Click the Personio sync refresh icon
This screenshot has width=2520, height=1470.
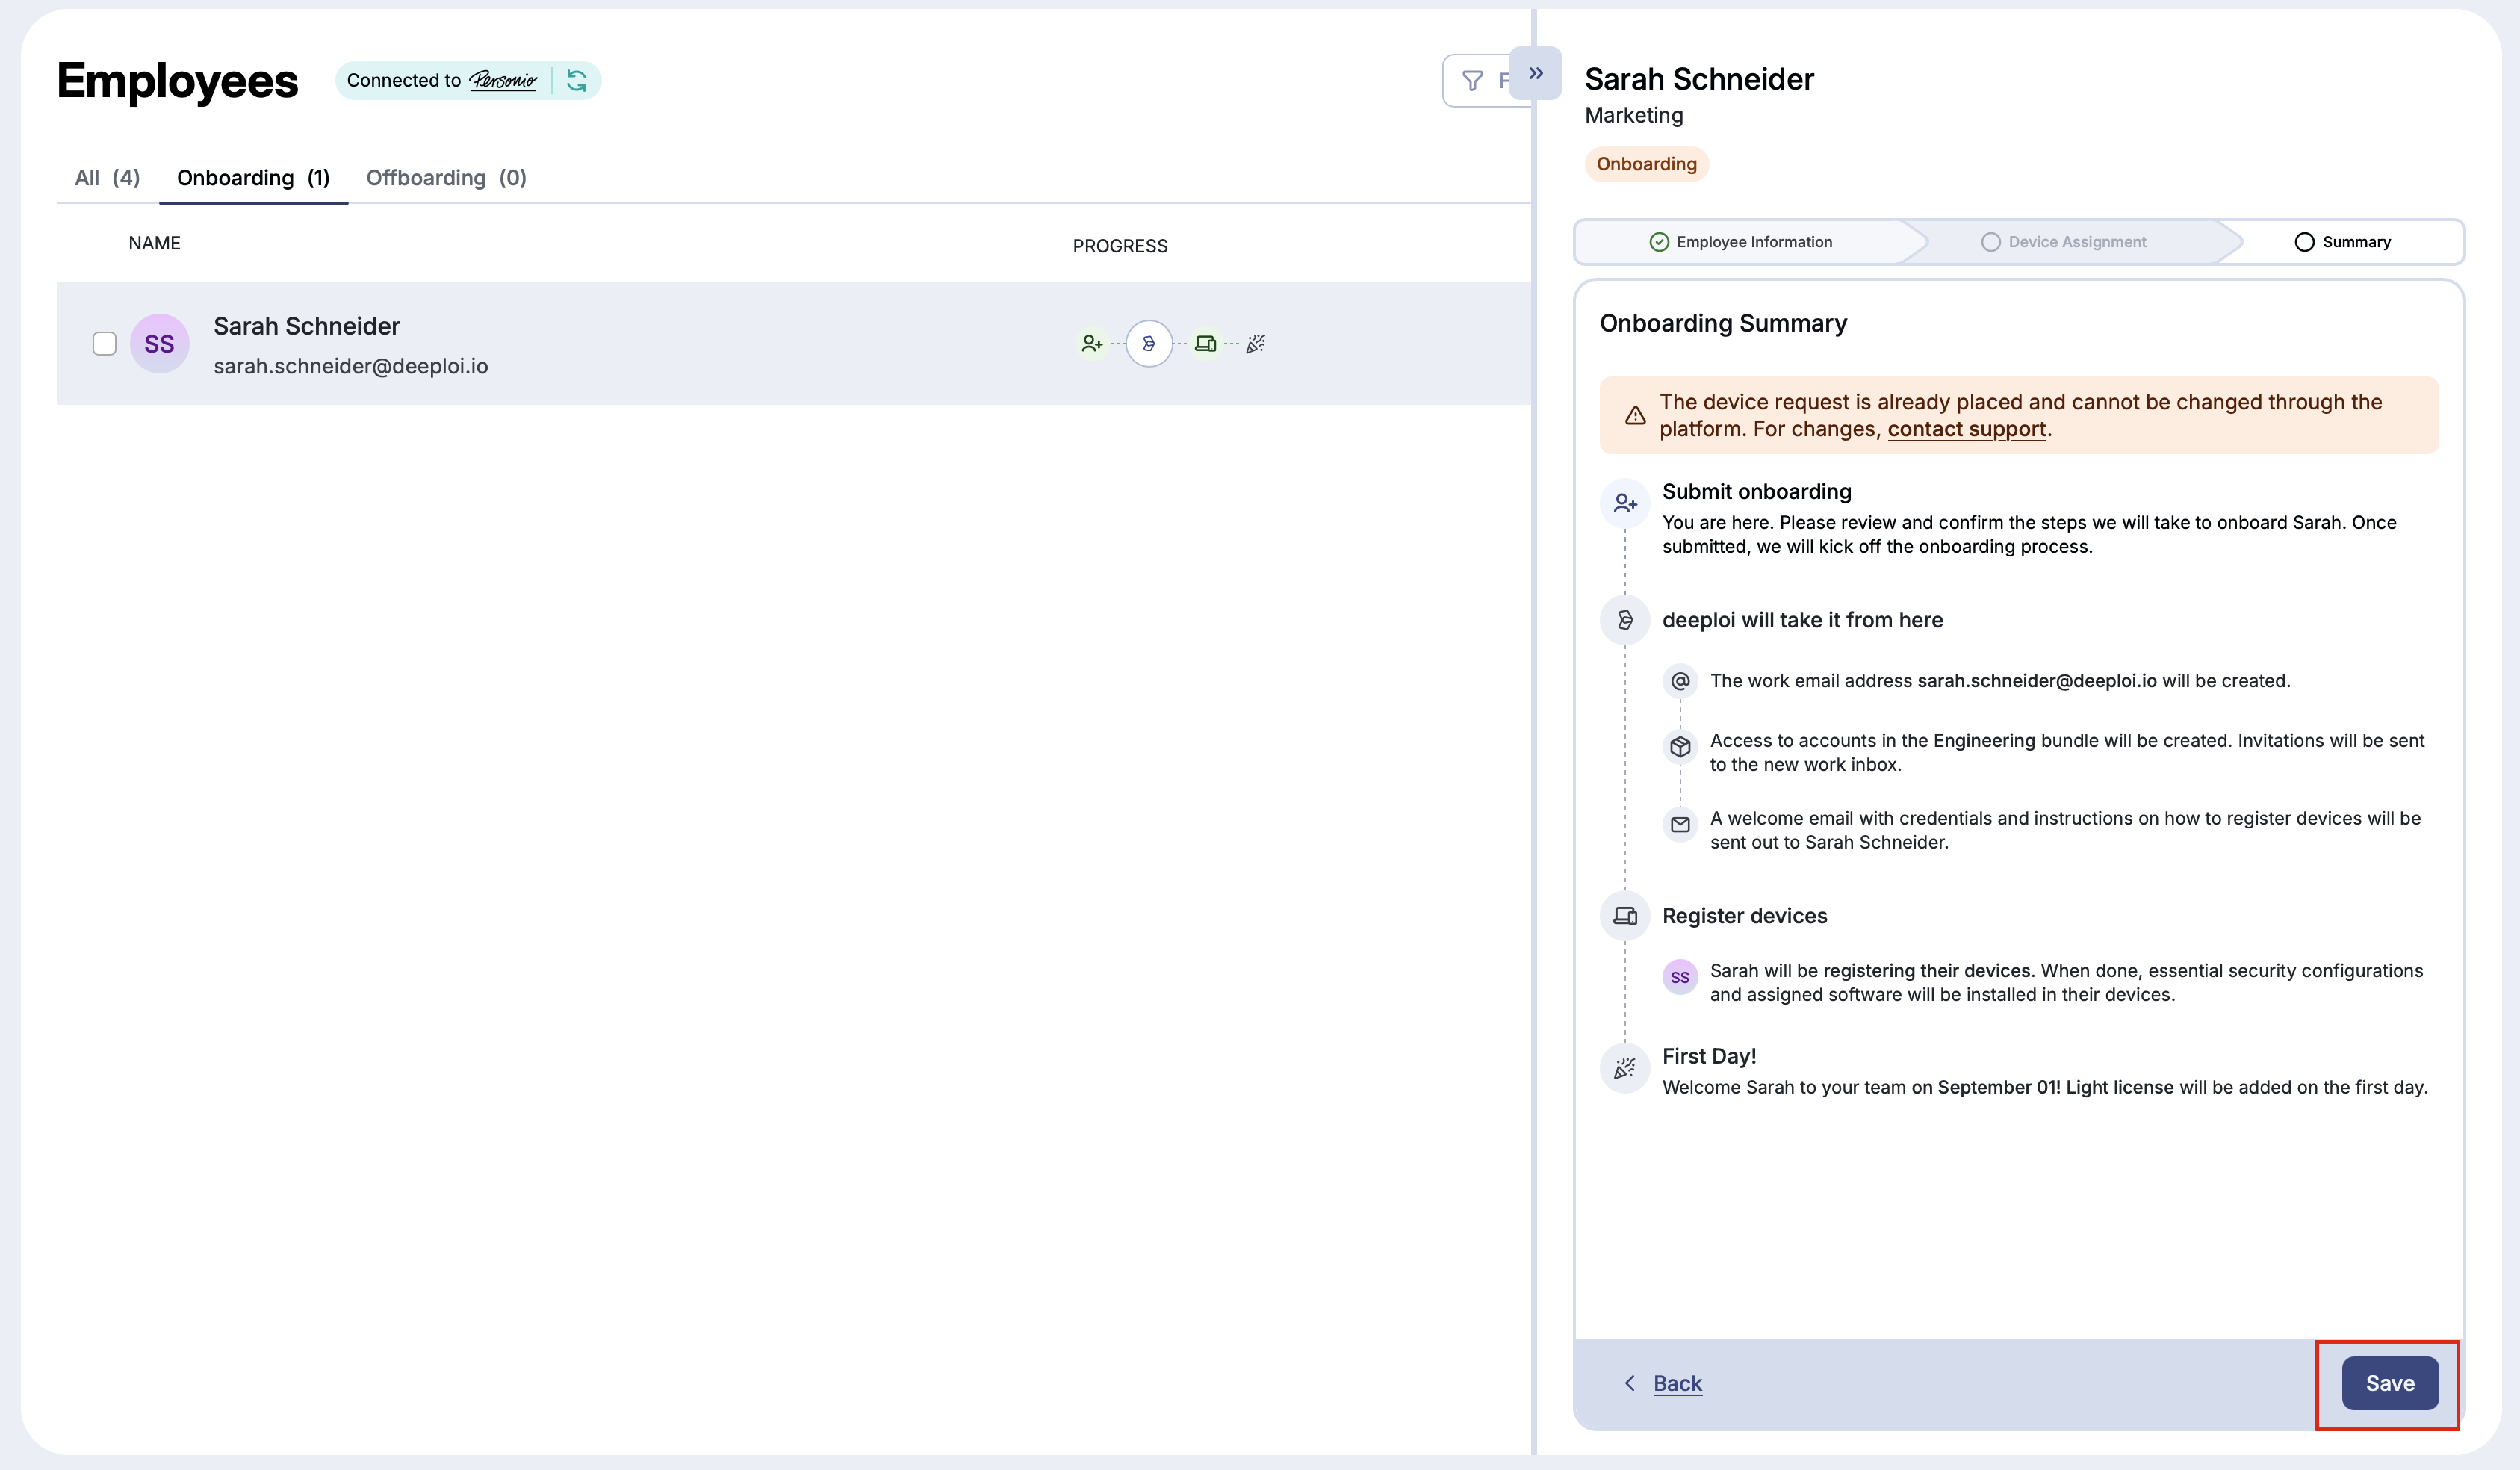click(577, 80)
